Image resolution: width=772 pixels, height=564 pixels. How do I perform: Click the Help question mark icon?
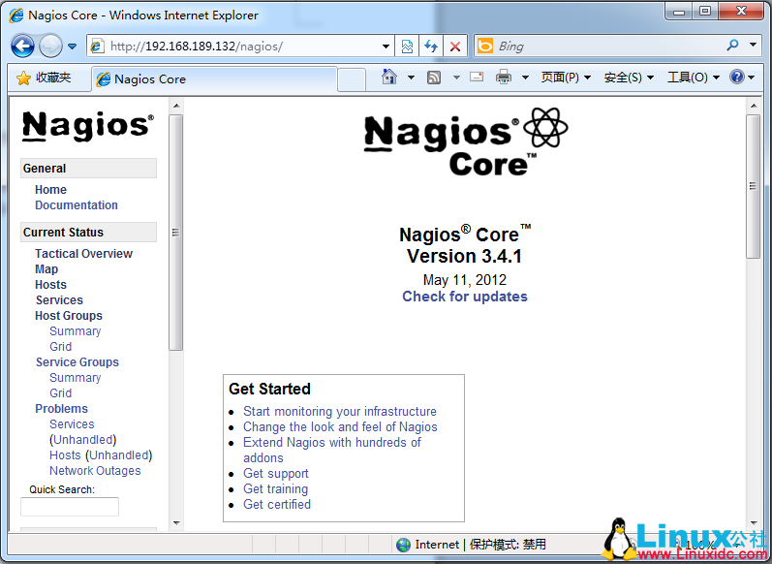click(x=737, y=77)
